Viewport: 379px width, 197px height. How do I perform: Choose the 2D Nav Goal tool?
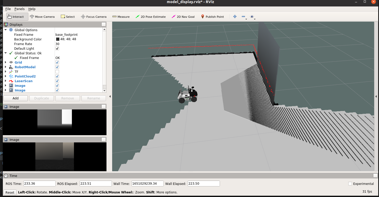point(183,16)
